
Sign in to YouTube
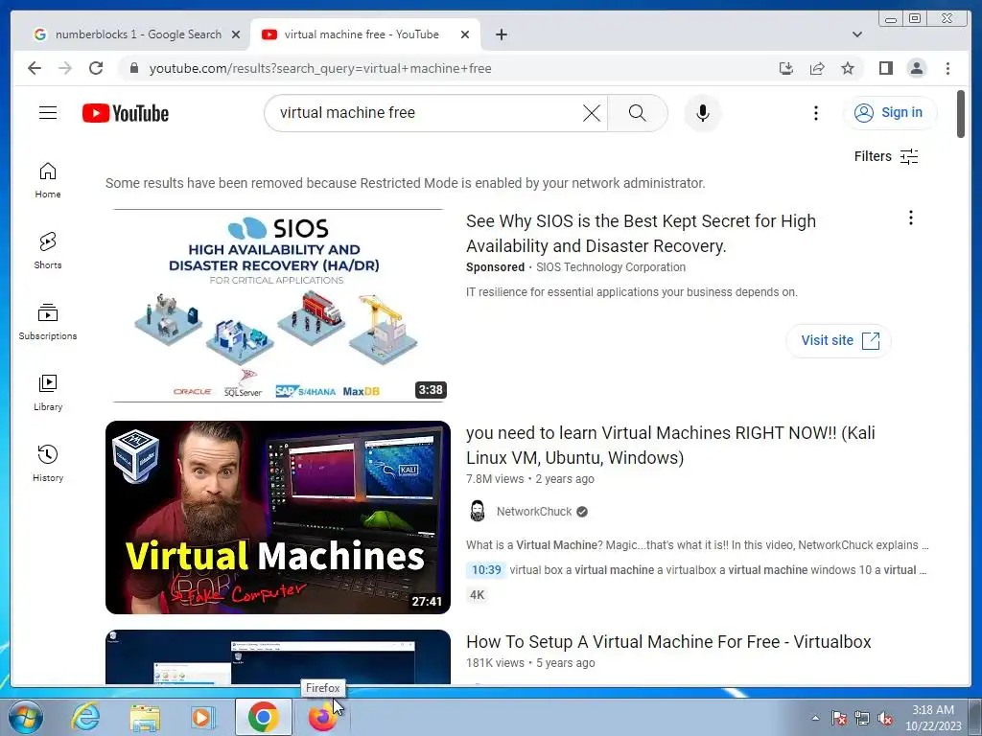[889, 113]
